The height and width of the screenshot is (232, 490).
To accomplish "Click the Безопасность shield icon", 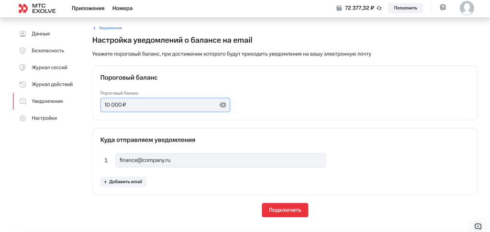I will [x=22, y=51].
